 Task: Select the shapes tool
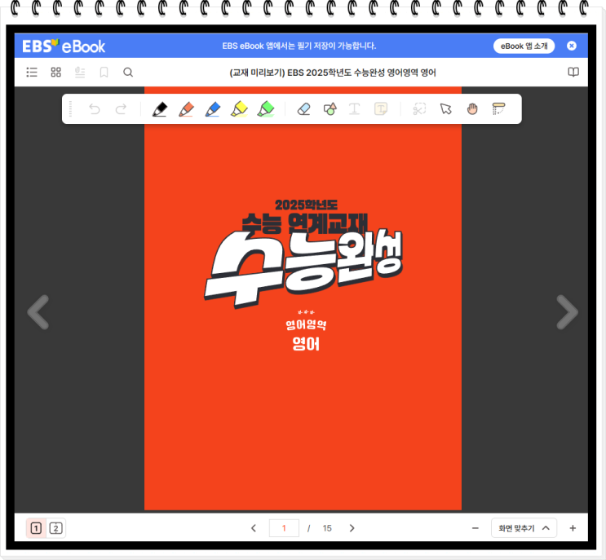[x=330, y=109]
